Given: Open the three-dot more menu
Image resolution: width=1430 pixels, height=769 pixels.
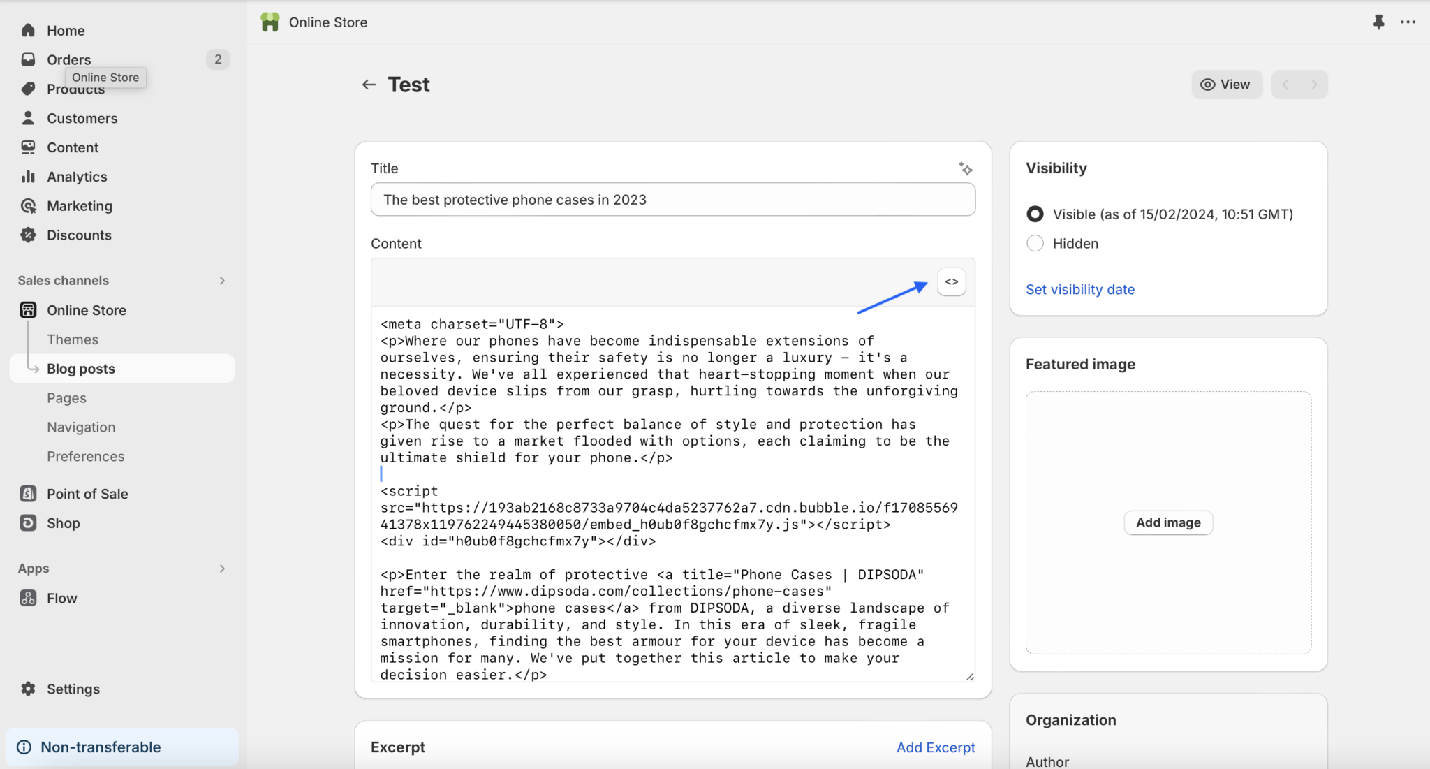Looking at the screenshot, I should 1408,22.
